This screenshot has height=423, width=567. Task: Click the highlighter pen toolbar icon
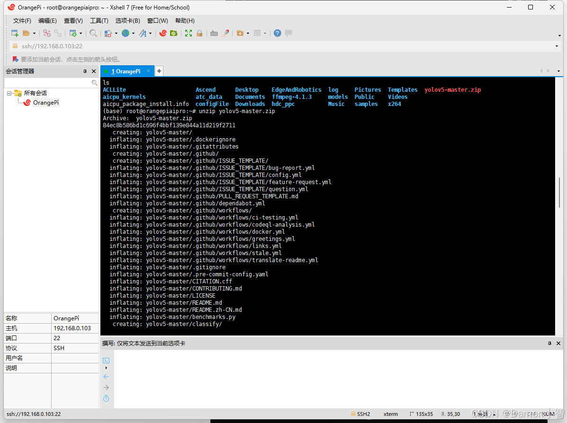(225, 33)
